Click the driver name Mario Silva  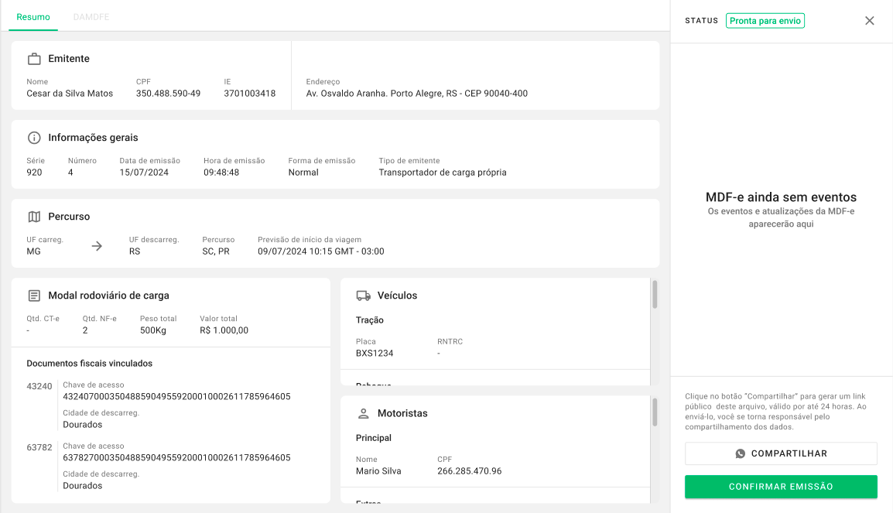tap(378, 471)
